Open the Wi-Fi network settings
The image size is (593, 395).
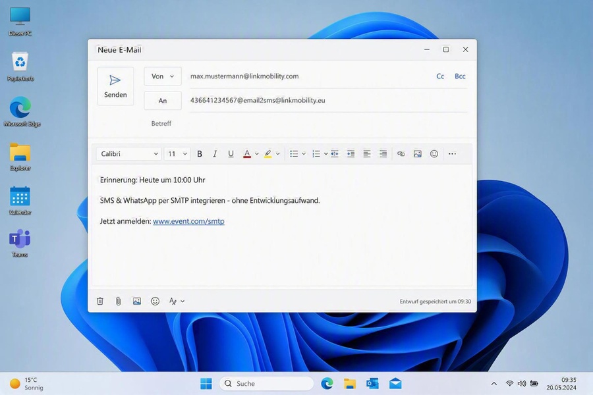(x=510, y=384)
